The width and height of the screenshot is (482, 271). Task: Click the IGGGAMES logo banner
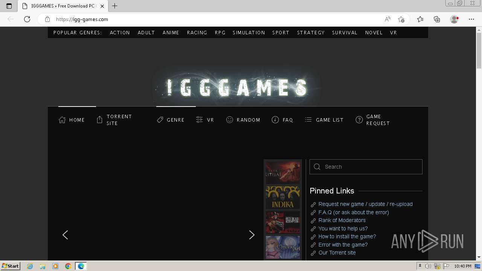coord(238,87)
